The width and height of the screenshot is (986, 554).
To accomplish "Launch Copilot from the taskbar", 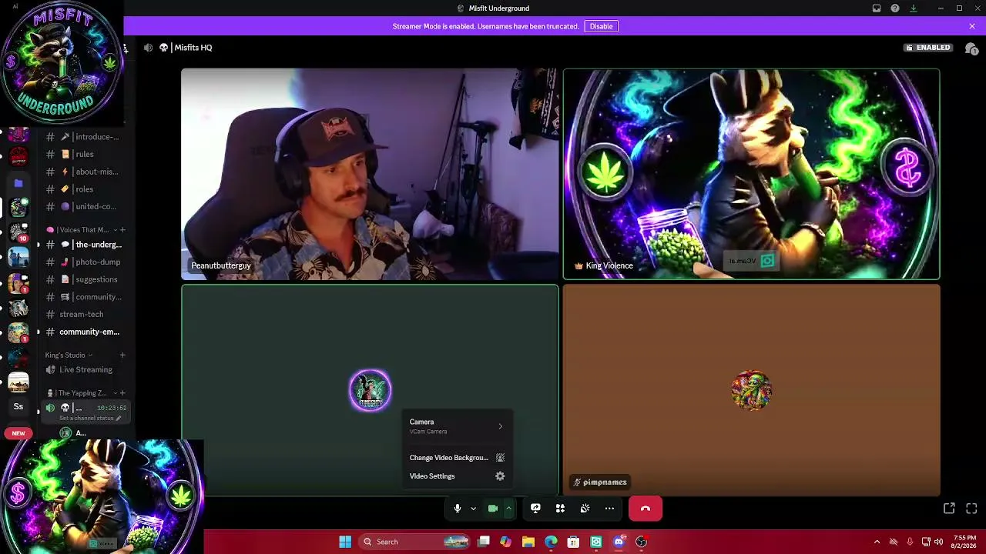I will pos(505,542).
